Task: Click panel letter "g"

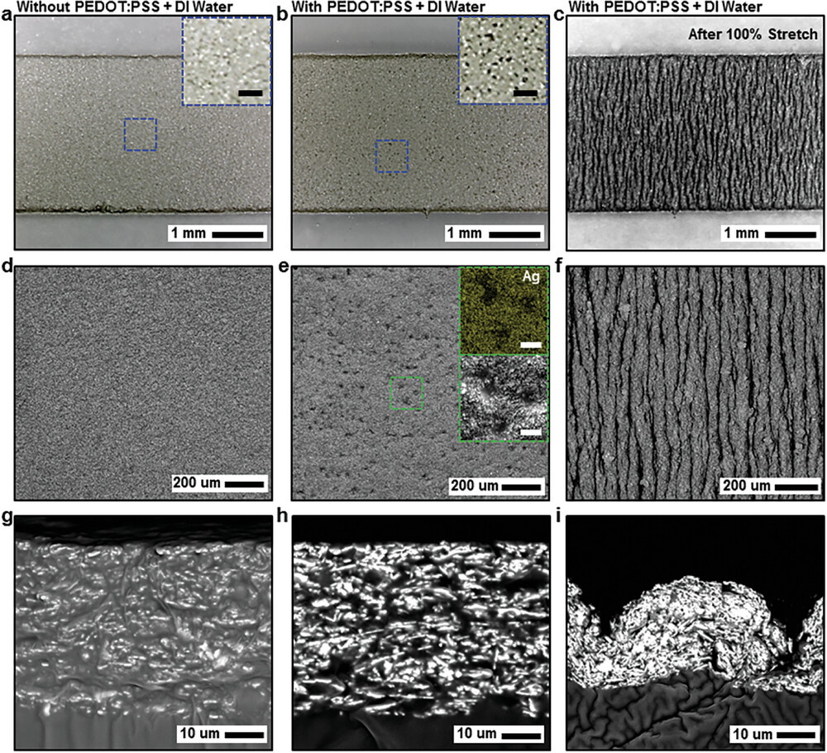Action: pos(7,518)
